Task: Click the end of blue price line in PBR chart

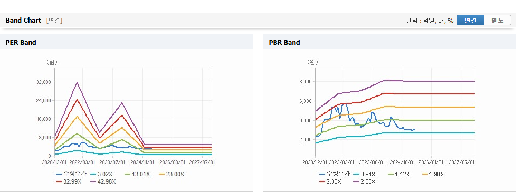Action: click(x=414, y=129)
